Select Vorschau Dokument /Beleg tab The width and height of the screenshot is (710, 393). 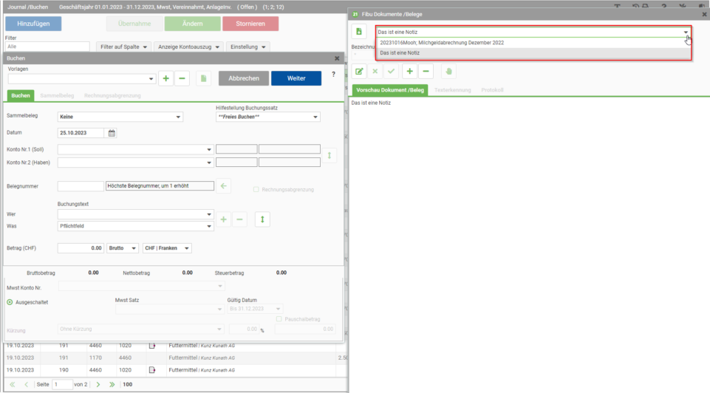click(390, 90)
